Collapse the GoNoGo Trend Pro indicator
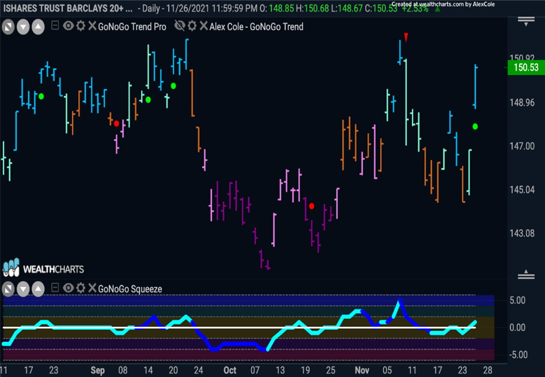This screenshot has width=545, height=377. [55, 25]
